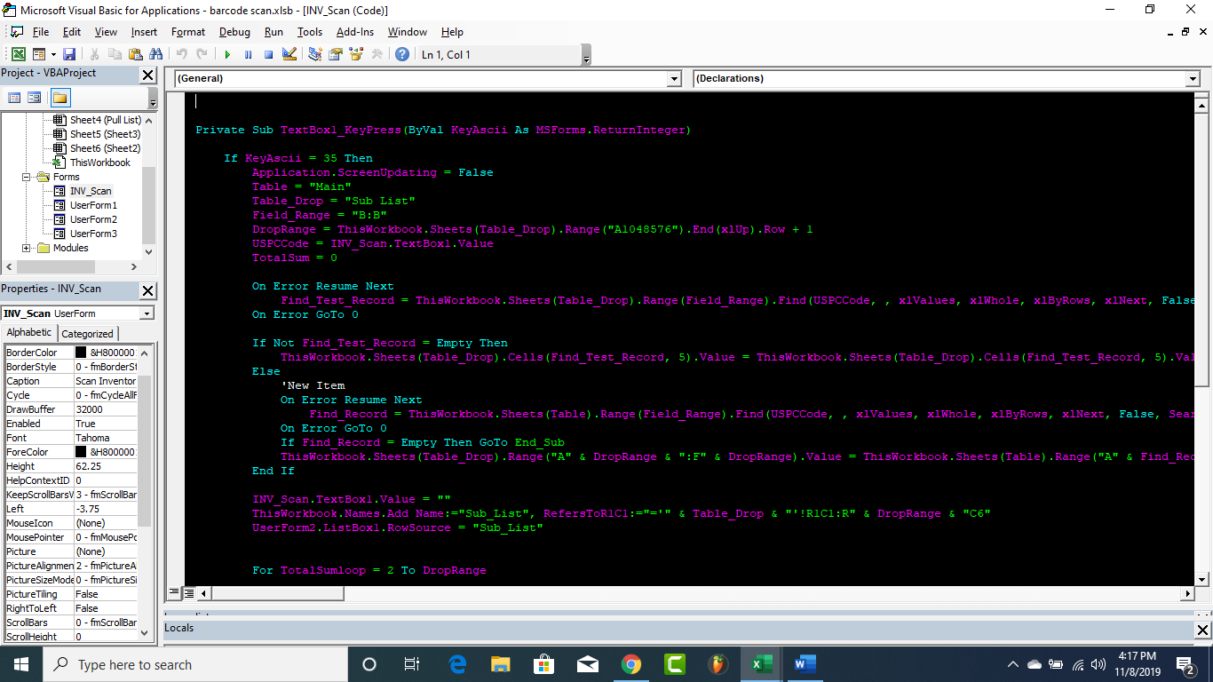Run the macro with the green play icon
This screenshot has width=1213, height=682.
click(227, 54)
